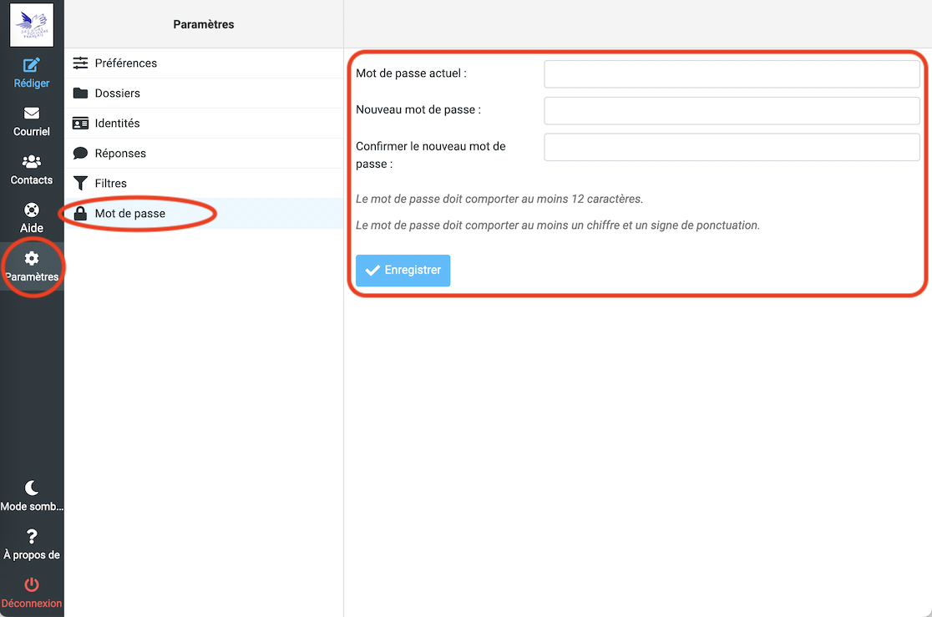The width and height of the screenshot is (932, 617).
Task: Open the Réponses section
Action: 120,154
